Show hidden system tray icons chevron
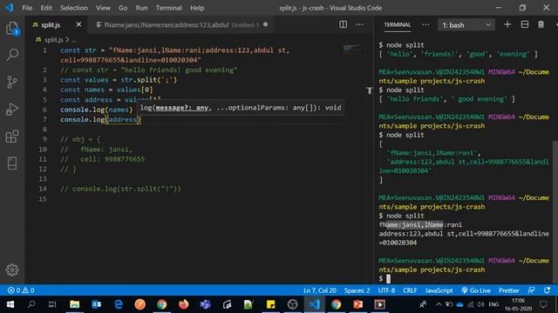558x313 pixels. [439, 304]
